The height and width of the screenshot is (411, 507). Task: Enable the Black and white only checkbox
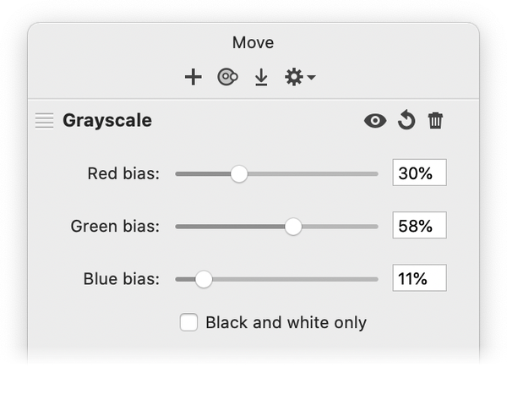pyautogui.click(x=189, y=322)
